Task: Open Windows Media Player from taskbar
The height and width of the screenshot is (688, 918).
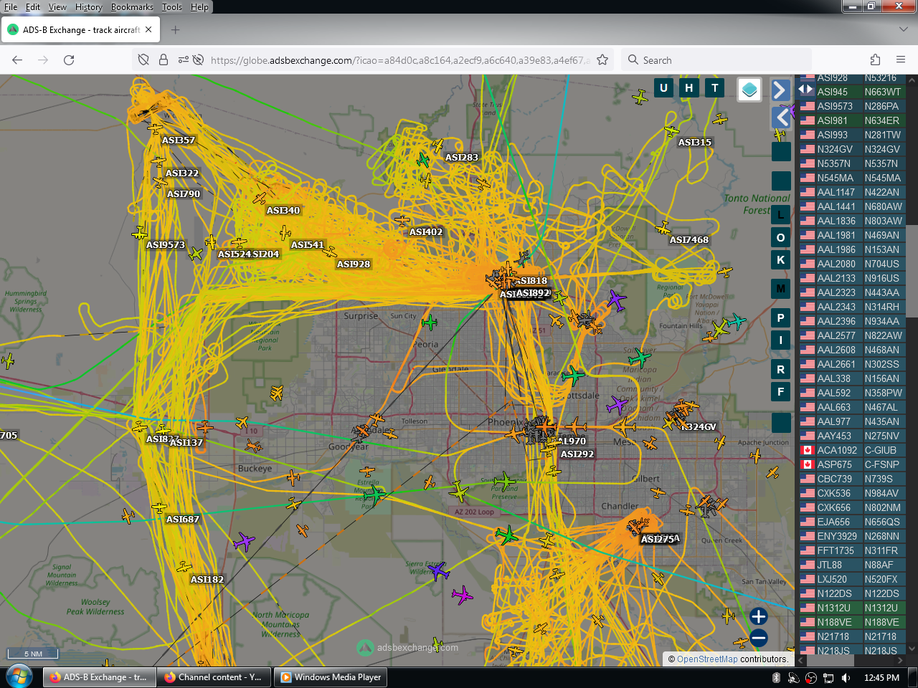Action: pos(331,677)
